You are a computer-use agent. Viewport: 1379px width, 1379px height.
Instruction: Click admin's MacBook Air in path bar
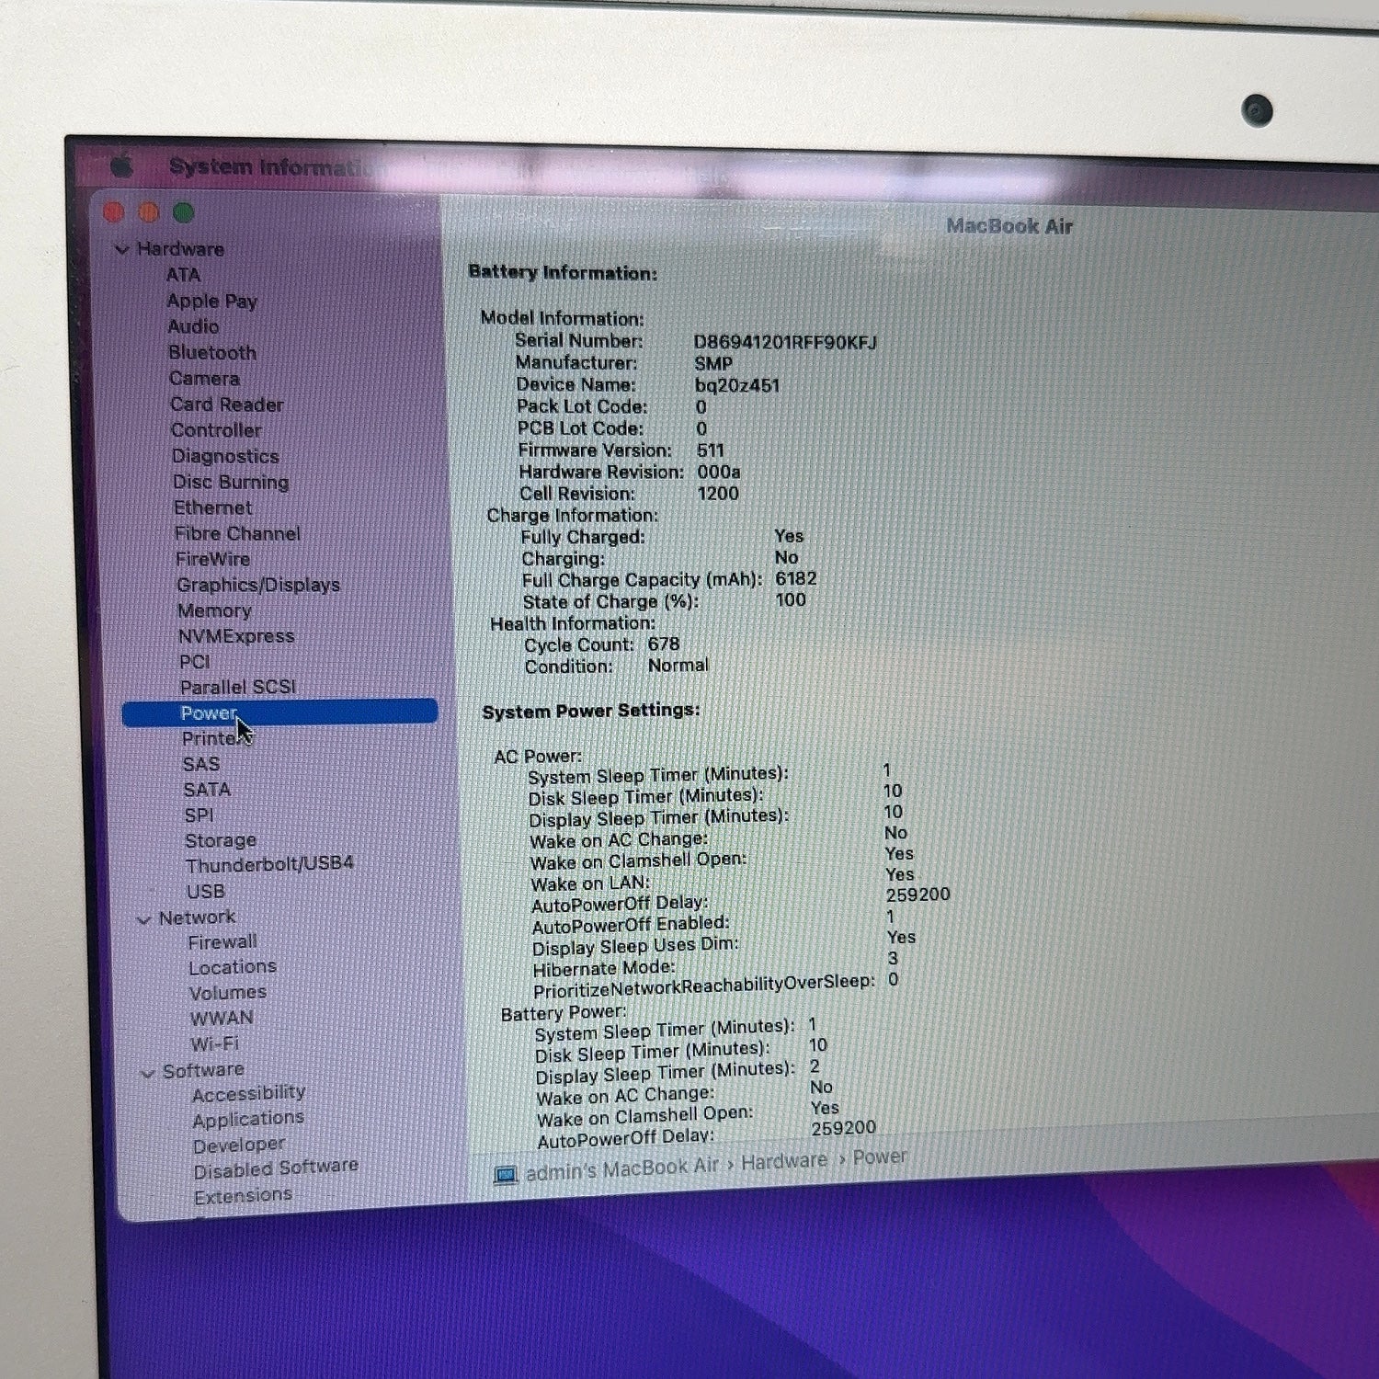pyautogui.click(x=621, y=1169)
